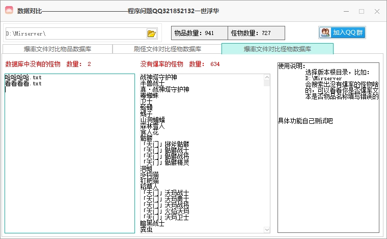Click 数据库中没有的怪物 label
Image resolution: width=387 pixels, height=239 pixels.
[x=33, y=64]
